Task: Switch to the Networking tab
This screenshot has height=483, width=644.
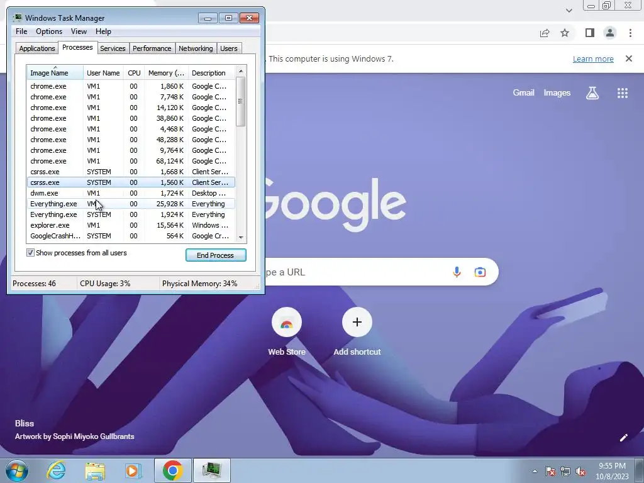Action: click(x=196, y=48)
